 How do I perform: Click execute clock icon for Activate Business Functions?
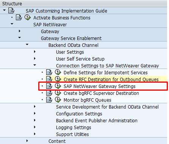click(x=27, y=18)
